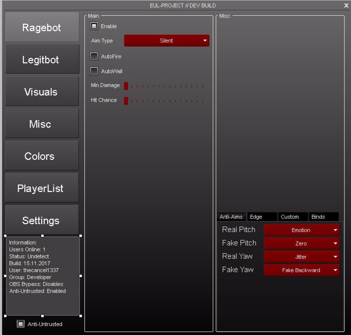Expand the Fake Yaw dropdown showing Fake Backward
Viewport: 351px width, 335px height.
(x=301, y=270)
